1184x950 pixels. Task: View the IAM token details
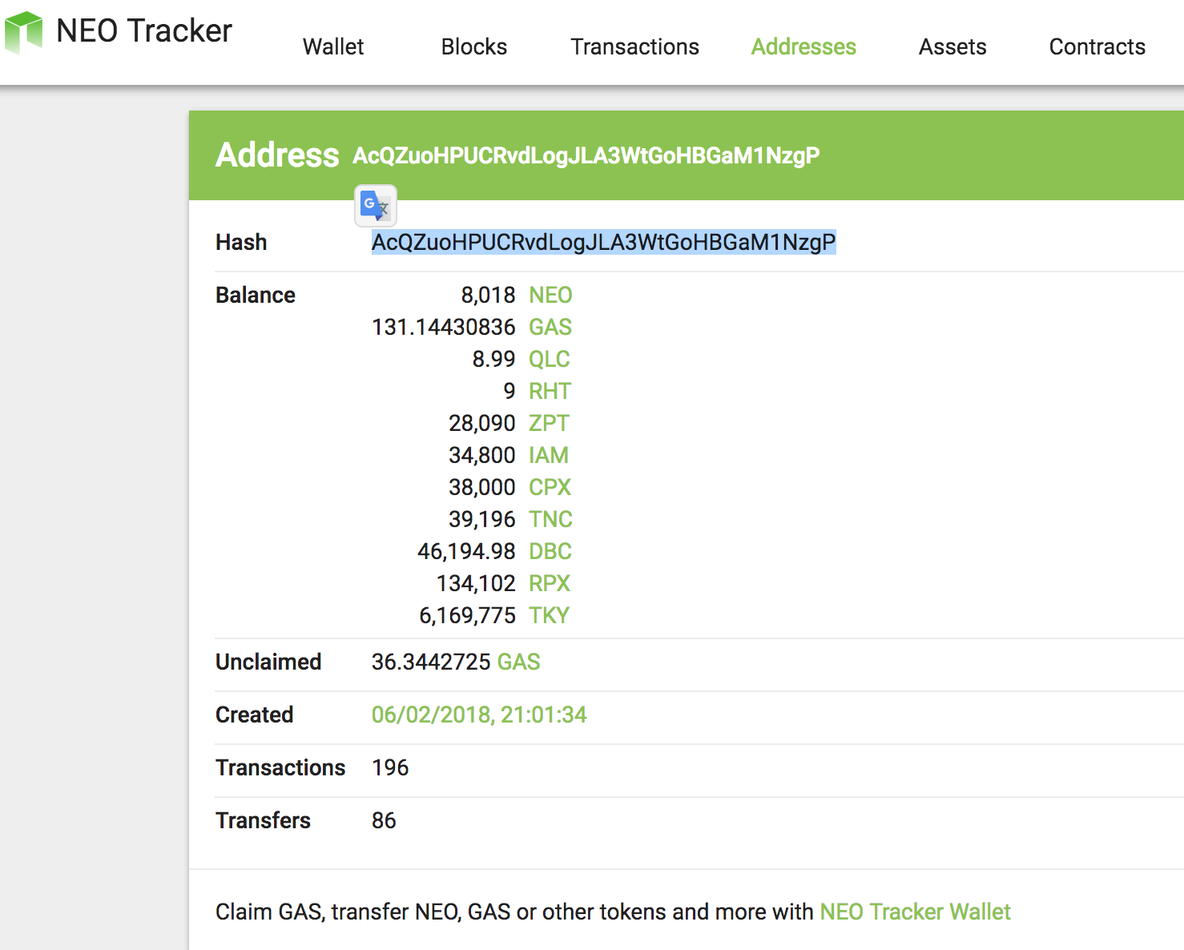(550, 455)
